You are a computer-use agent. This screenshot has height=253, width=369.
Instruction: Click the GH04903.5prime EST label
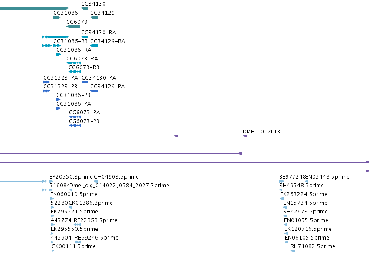tap(116, 177)
